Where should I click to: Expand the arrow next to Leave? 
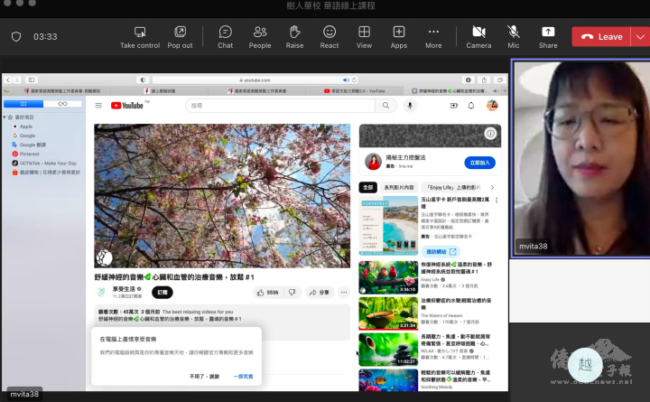coord(638,37)
